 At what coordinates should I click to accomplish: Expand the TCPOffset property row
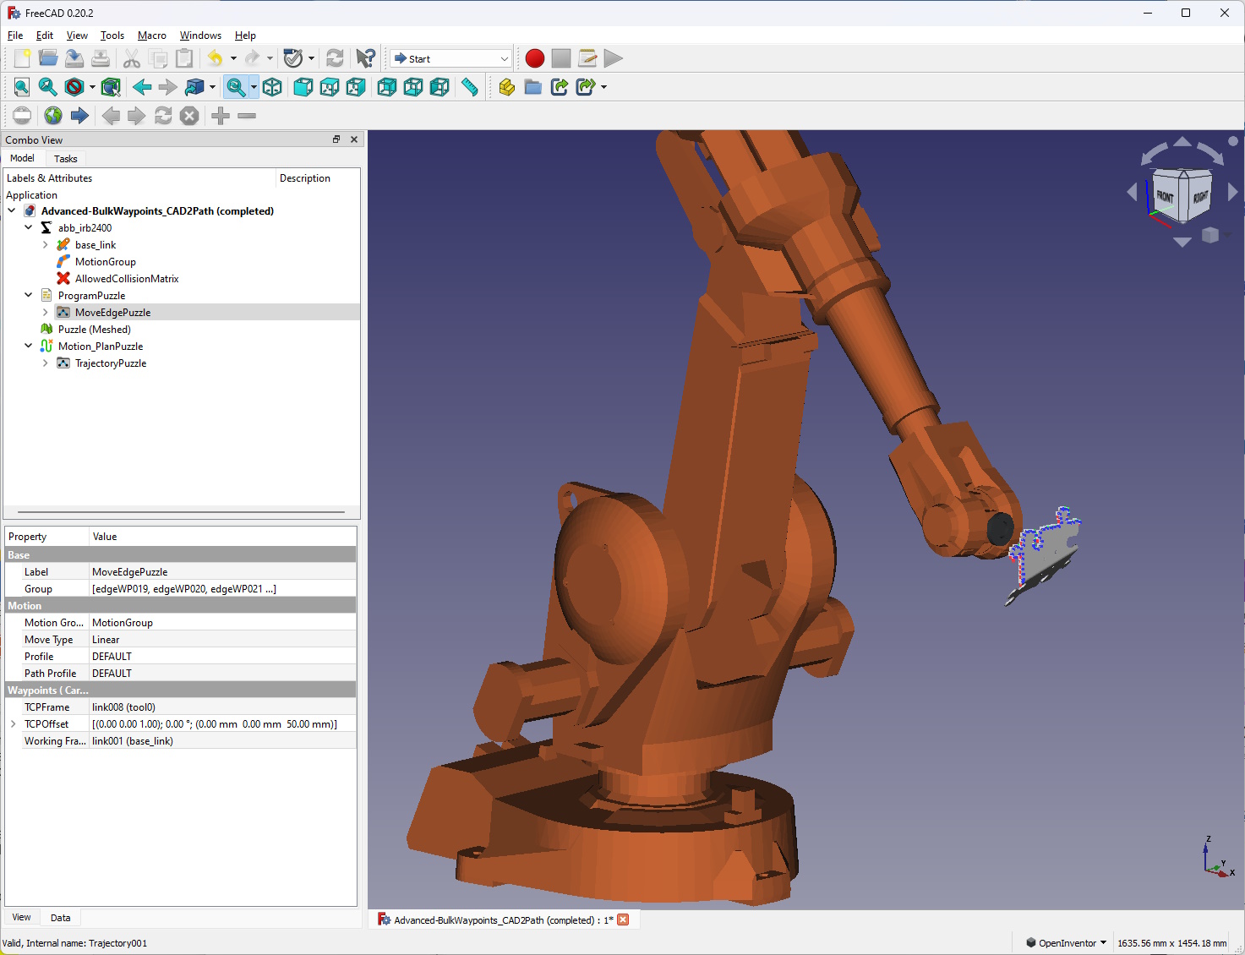pyautogui.click(x=14, y=724)
